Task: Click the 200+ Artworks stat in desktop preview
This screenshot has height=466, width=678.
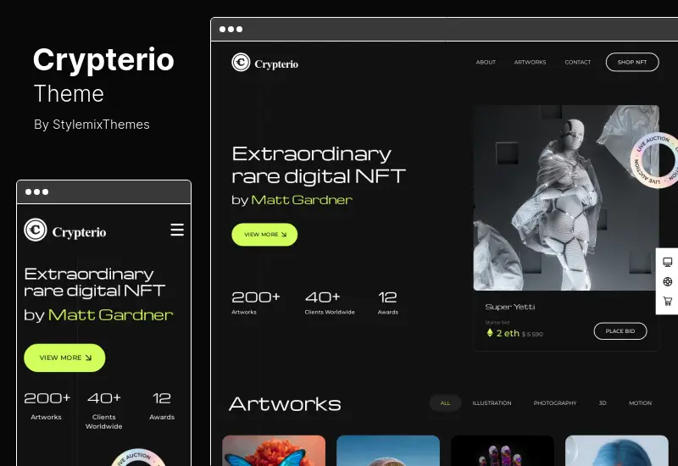Action: click(256, 302)
